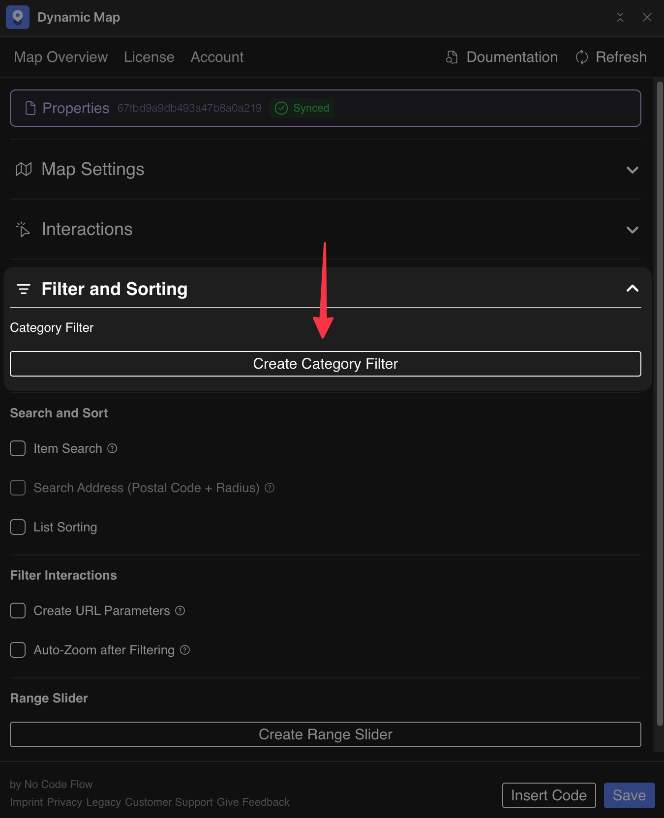Open the Privacy footer link
664x818 pixels.
65,802
